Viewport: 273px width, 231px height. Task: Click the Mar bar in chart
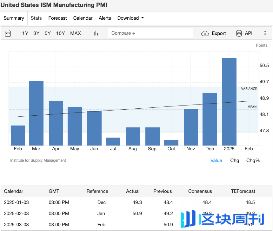(x=36, y=113)
